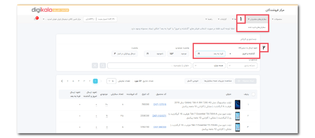Viewport: 315px width, 138px height.
Task: Click the digikala Seller Center logo
Action: 50,10
